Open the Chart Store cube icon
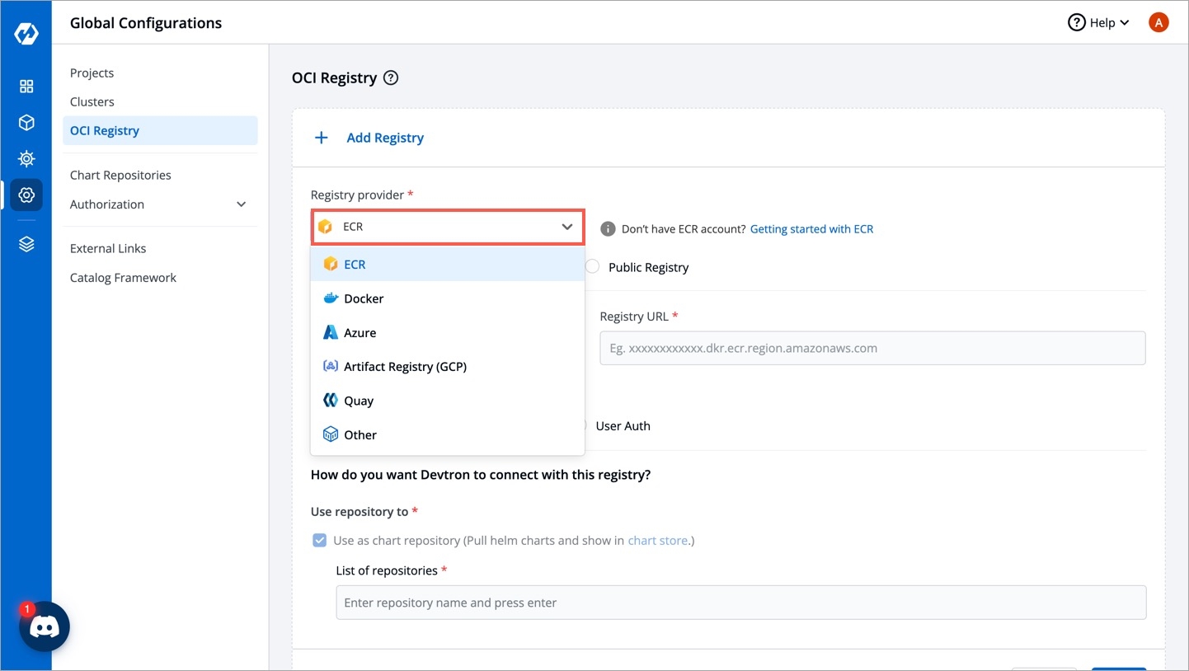The image size is (1189, 671). (26, 123)
